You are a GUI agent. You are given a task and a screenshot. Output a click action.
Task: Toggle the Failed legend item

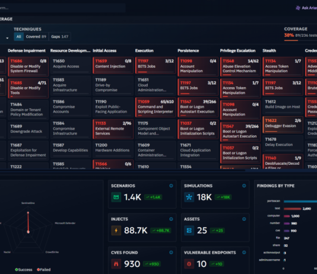(44, 270)
